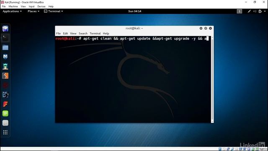Open the volume icon in top bar
The width and height of the screenshot is (268, 151).
tap(255, 11)
